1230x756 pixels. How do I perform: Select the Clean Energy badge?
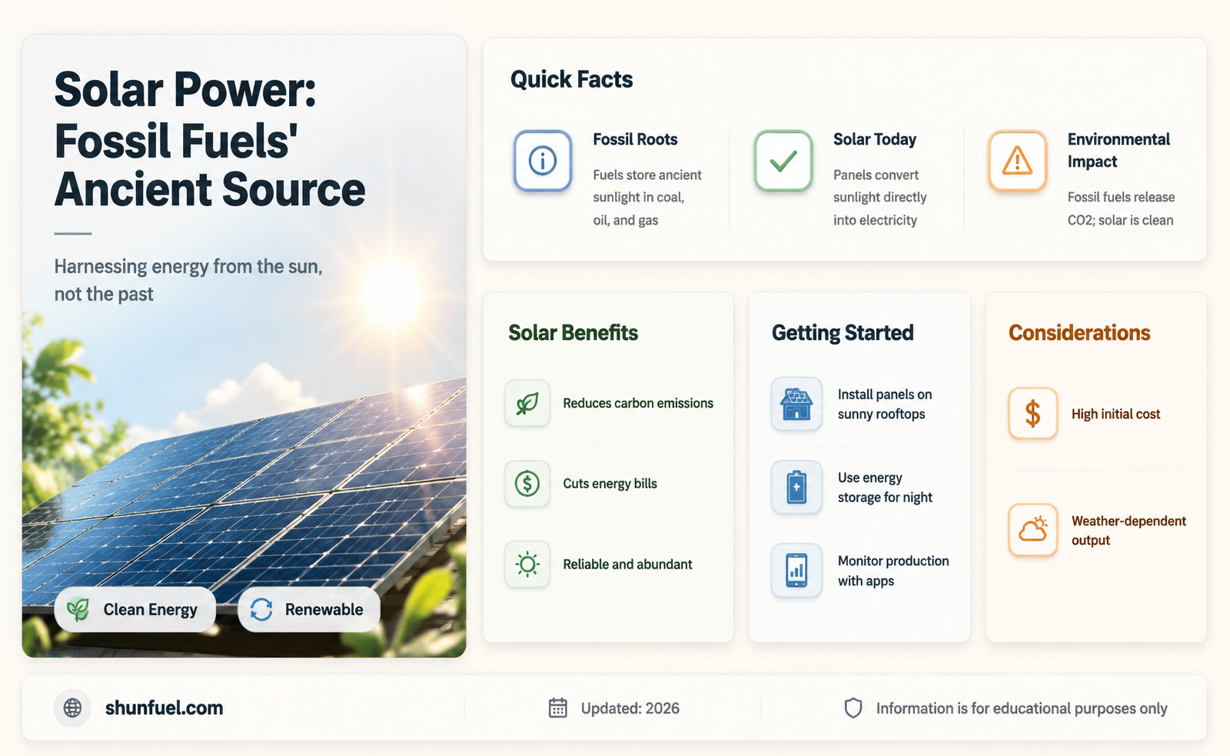coord(135,609)
